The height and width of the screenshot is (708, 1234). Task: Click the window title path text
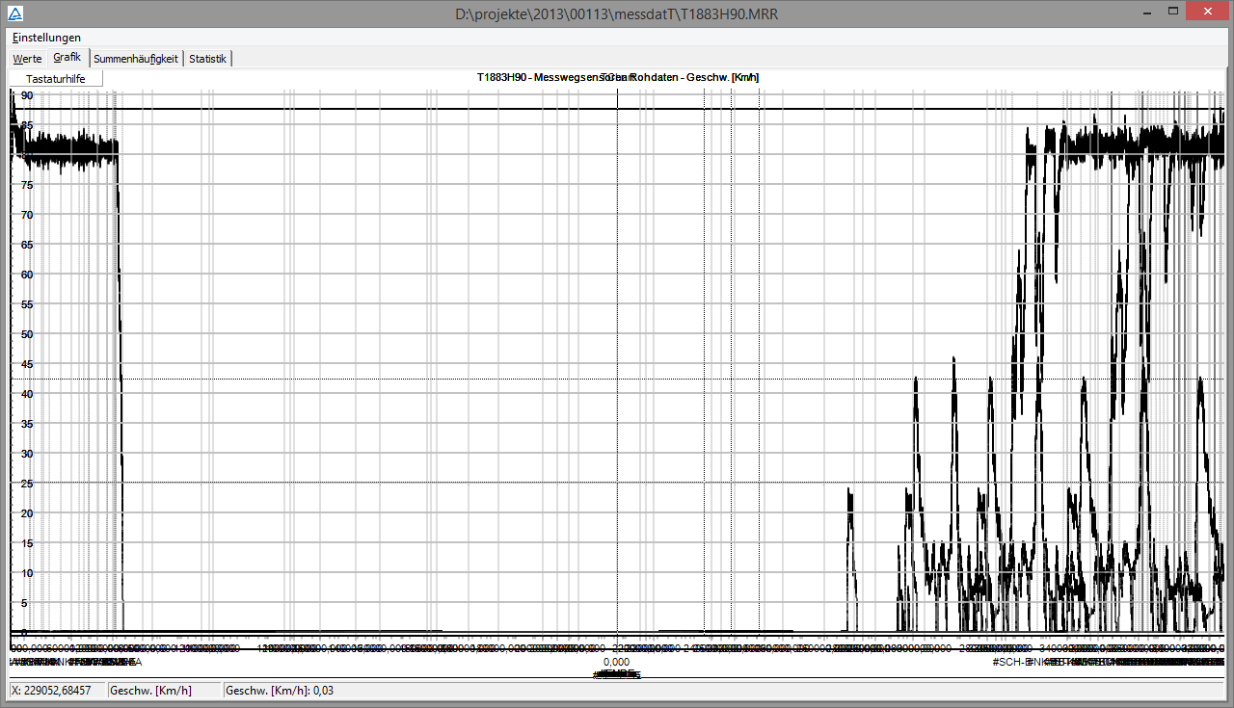(x=617, y=13)
